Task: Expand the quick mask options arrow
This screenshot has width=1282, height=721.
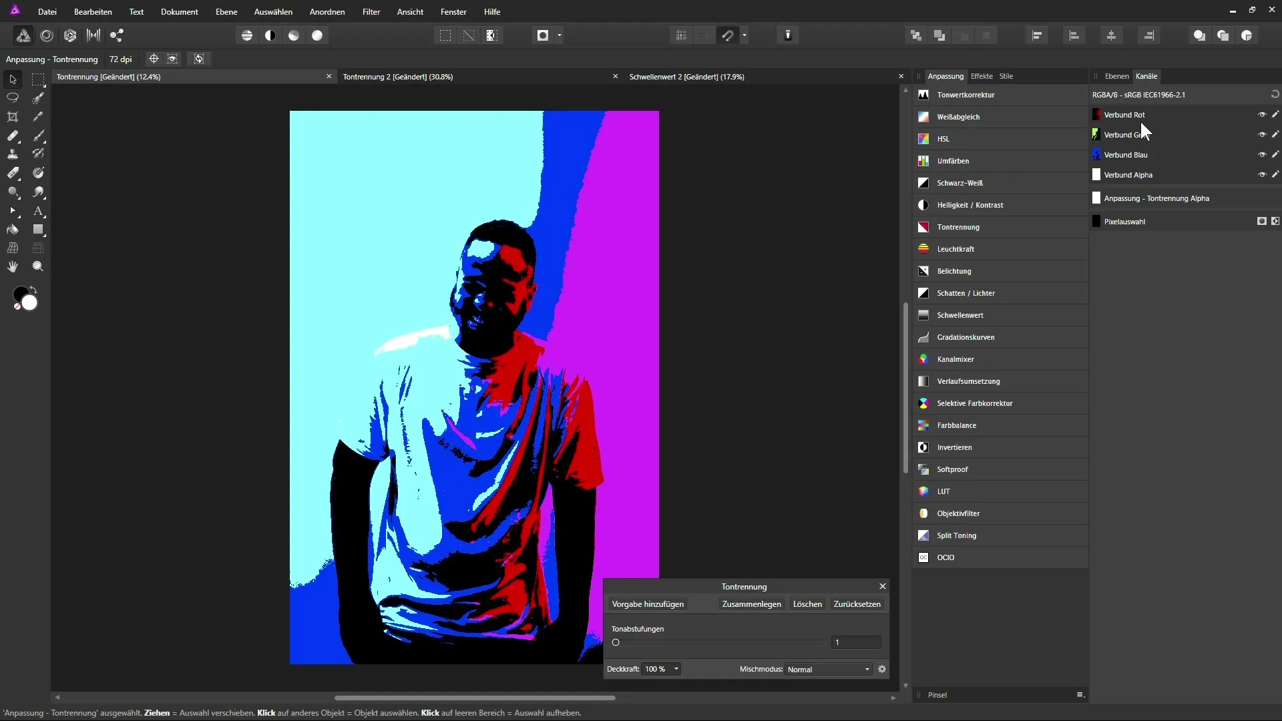Action: point(560,35)
